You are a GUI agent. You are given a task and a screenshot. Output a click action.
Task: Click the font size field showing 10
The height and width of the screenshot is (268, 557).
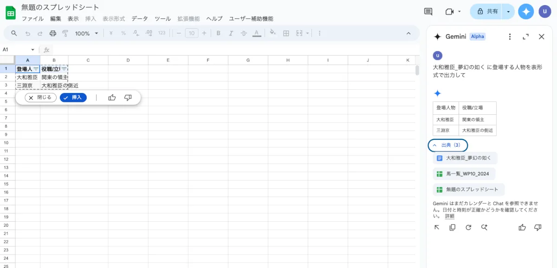191,33
